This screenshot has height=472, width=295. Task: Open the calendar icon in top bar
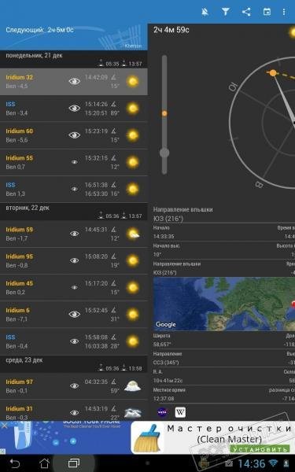point(267,12)
